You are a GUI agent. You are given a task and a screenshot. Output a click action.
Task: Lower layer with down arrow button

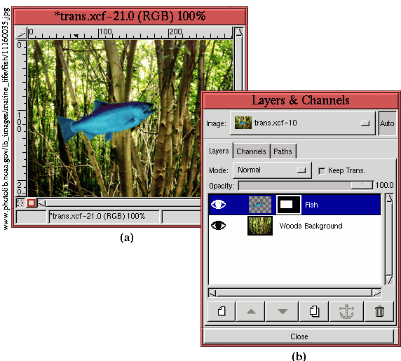pyautogui.click(x=282, y=311)
